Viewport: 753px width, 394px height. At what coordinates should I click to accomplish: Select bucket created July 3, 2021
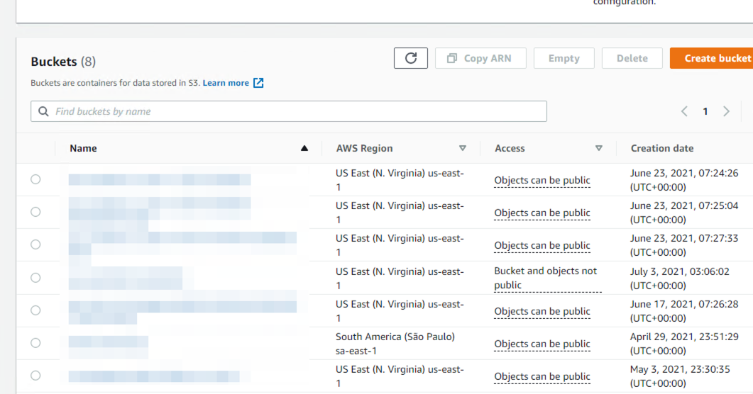coord(35,278)
